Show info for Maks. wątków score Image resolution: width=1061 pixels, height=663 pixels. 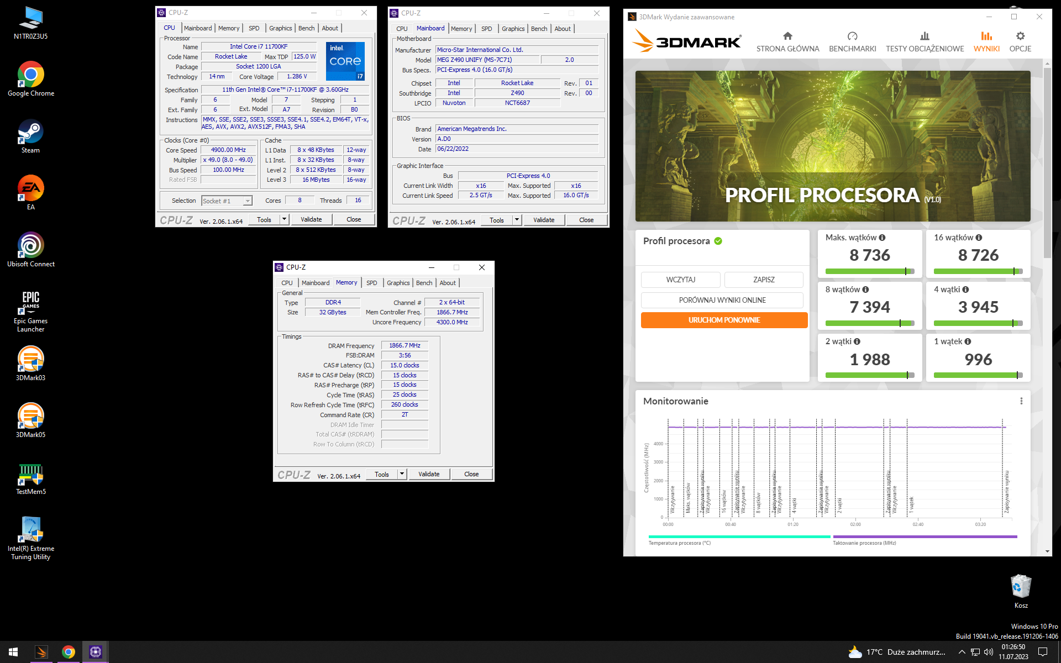point(882,238)
